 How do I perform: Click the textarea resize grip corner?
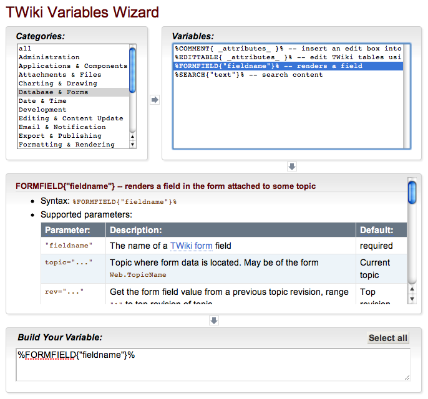point(407,378)
